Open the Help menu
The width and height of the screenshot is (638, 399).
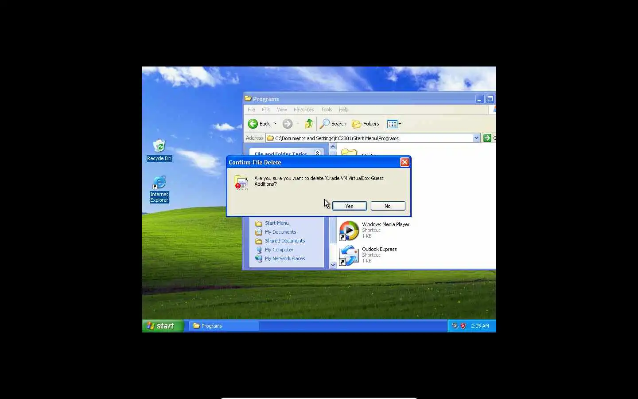tap(343, 110)
